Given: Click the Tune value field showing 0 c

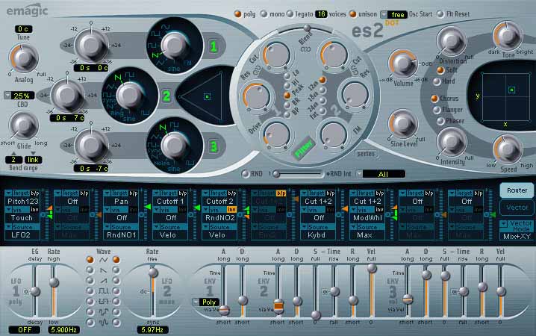Looking at the screenshot, I should click(23, 29).
